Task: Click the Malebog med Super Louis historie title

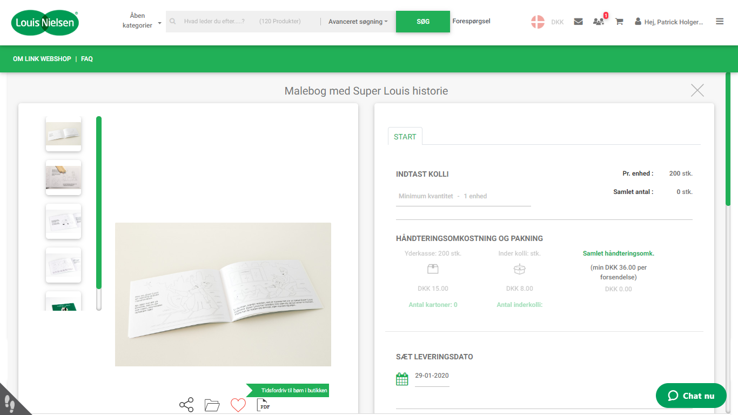Action: click(x=366, y=91)
